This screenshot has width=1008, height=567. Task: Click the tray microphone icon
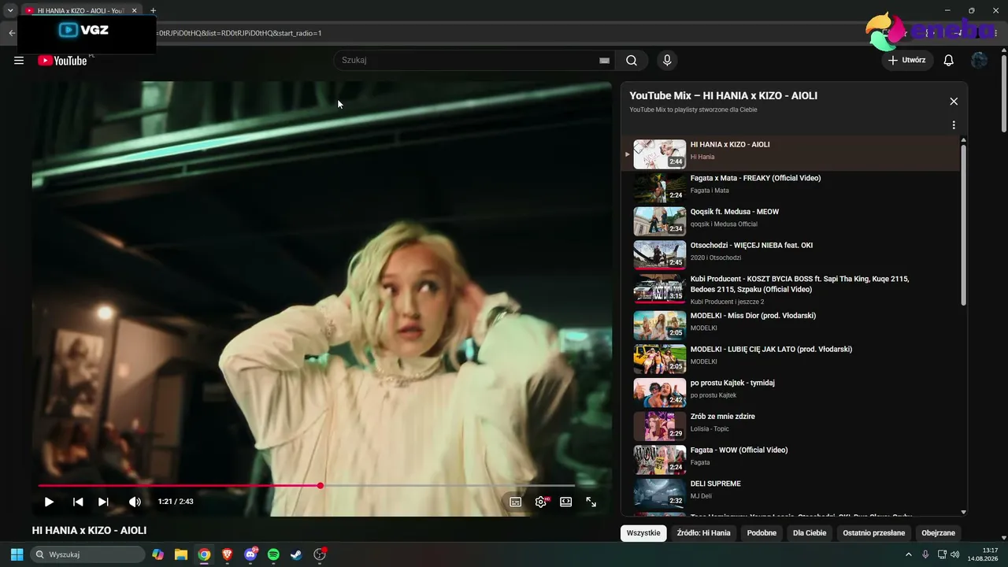point(925,554)
